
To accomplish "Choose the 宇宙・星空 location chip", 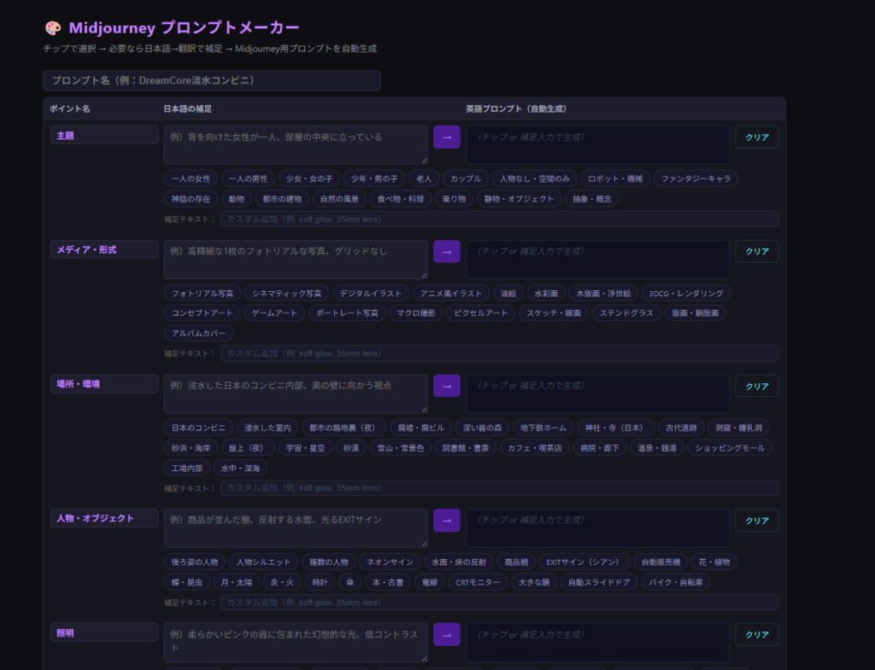I will point(306,447).
